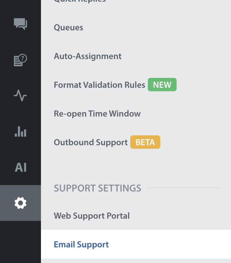231x263 pixels.
Task: Click the divider line beside SUPPORT SETTINGS
Action: point(183,188)
